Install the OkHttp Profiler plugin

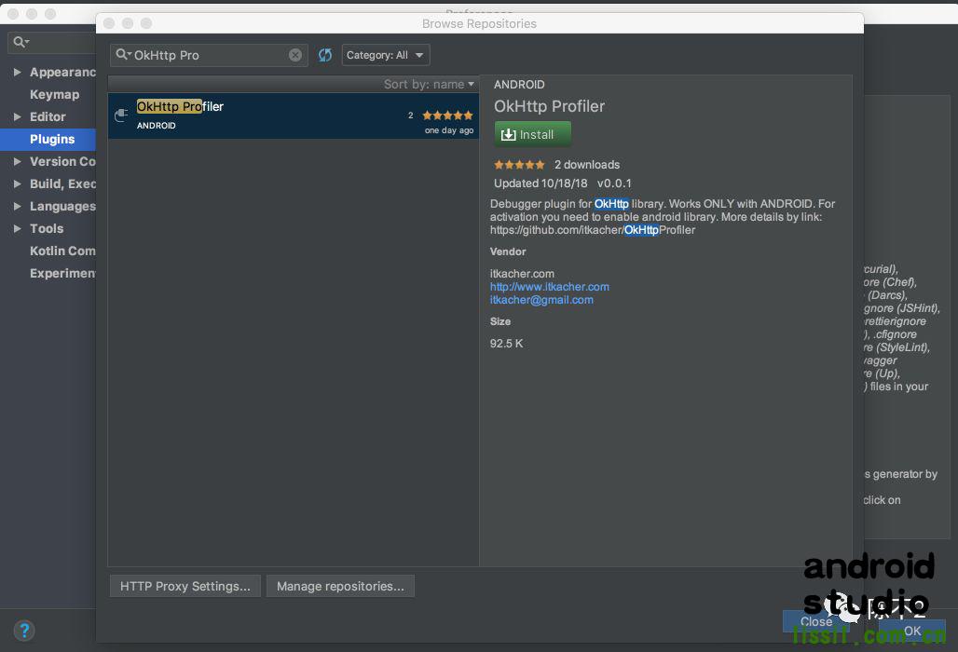pos(533,134)
